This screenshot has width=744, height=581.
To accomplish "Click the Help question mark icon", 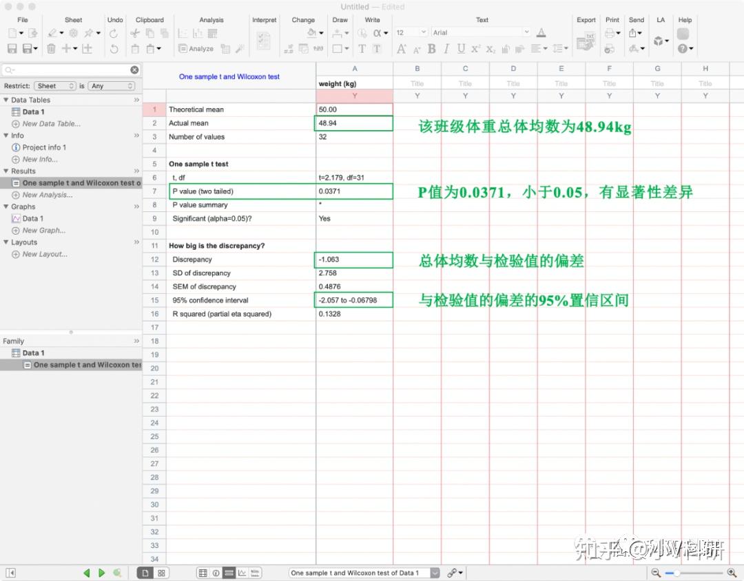I will coord(682,48).
